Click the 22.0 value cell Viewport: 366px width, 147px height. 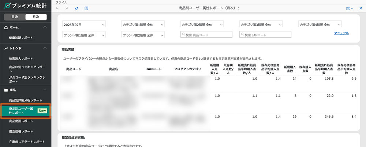[331, 96]
